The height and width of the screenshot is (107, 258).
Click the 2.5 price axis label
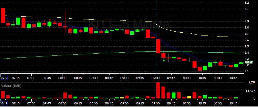247,47
